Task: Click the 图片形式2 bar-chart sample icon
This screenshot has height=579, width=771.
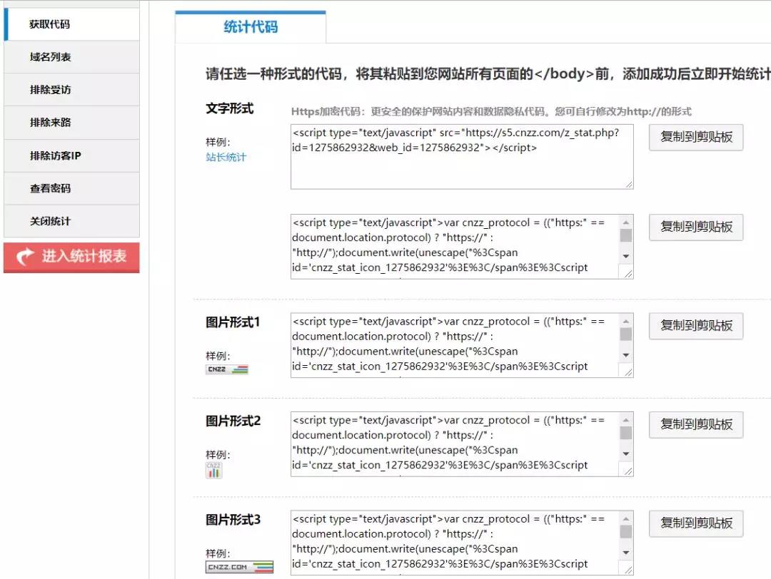Action: click(x=214, y=471)
